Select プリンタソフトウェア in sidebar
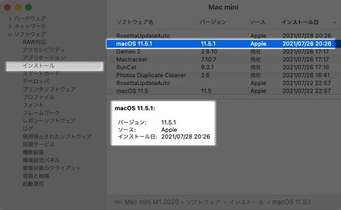The width and height of the screenshot is (341, 210). click(49, 89)
